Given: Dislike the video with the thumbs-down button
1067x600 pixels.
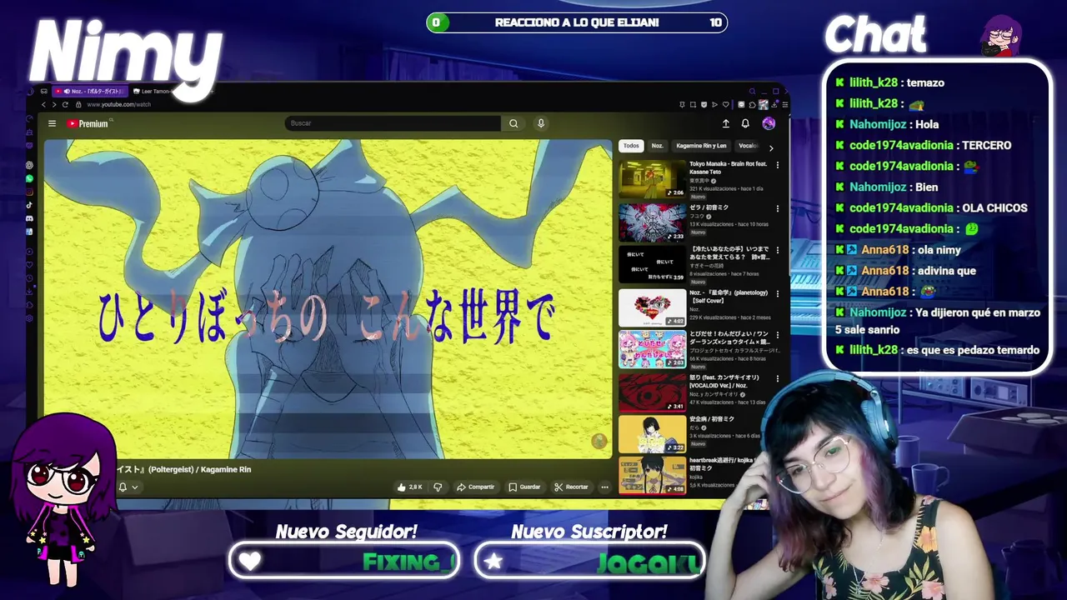Looking at the screenshot, I should point(438,487).
